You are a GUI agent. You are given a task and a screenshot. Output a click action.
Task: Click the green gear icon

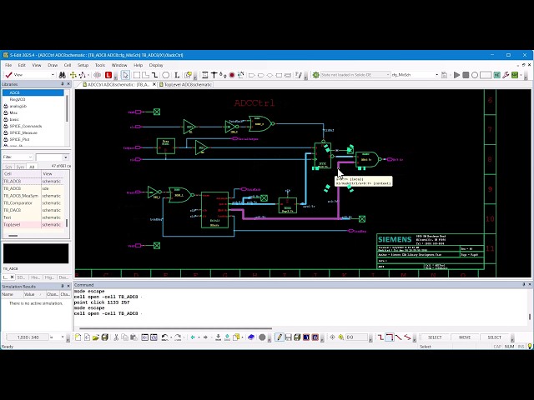pos(315,75)
